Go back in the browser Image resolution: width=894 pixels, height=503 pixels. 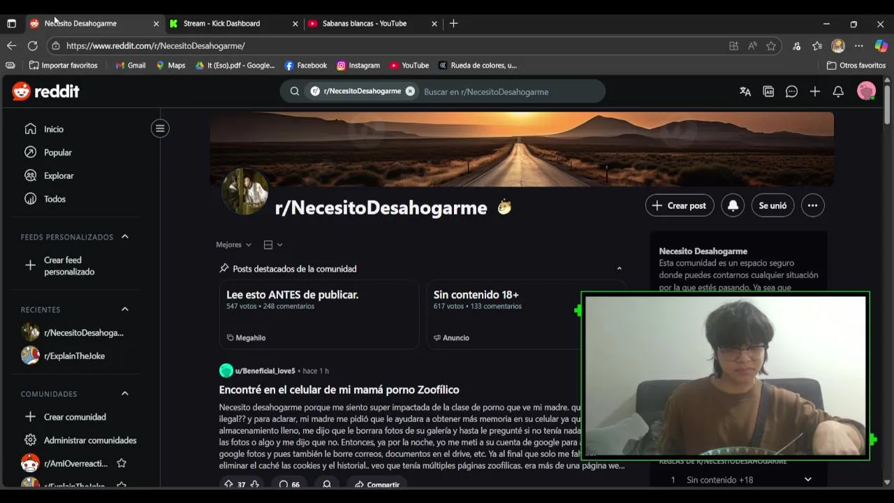(x=11, y=45)
